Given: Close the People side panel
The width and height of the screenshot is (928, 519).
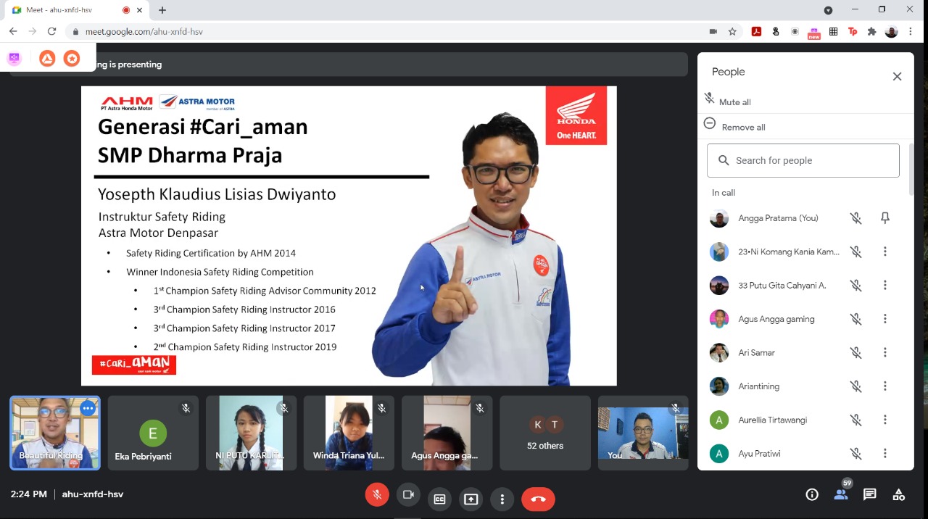Looking at the screenshot, I should click(x=897, y=76).
